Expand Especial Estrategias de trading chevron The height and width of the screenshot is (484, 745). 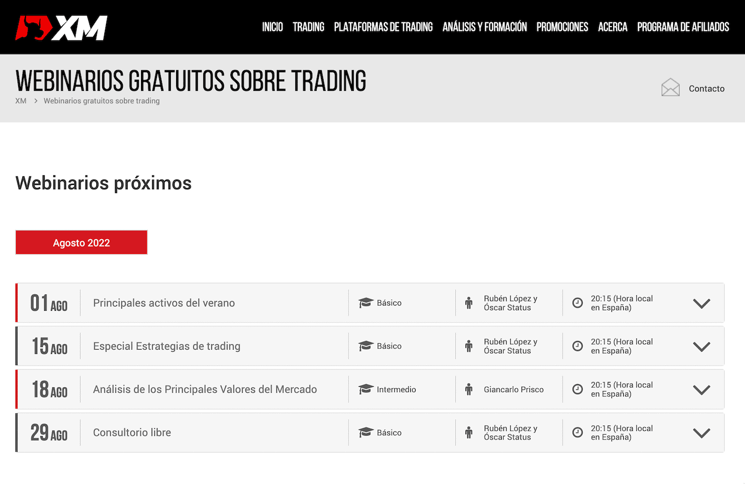click(701, 347)
